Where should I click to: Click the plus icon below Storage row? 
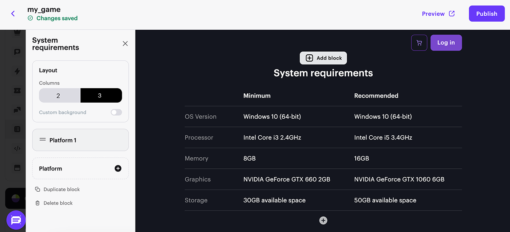coord(323,221)
